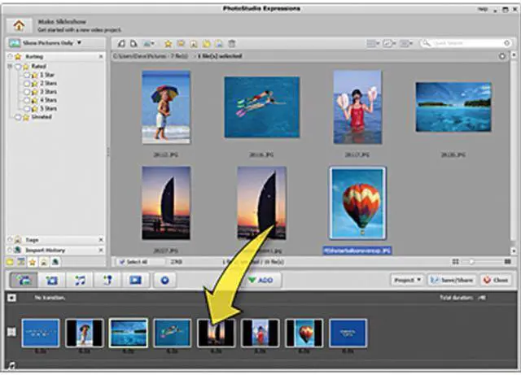Select the snorkelers photo thumbnail
Image resolution: width=521 pixels, height=375 pixels.
[262, 107]
